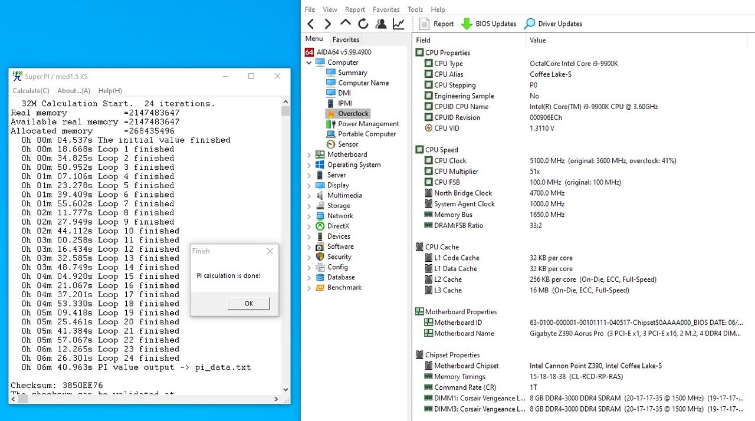
Task: Click the Super PI vertical scrollbar thumb
Action: pos(286,111)
